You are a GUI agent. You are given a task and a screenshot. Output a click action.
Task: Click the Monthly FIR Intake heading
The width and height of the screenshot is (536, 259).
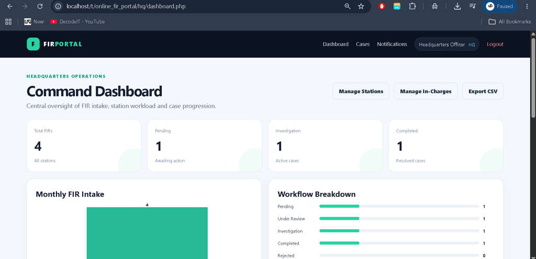[70, 194]
